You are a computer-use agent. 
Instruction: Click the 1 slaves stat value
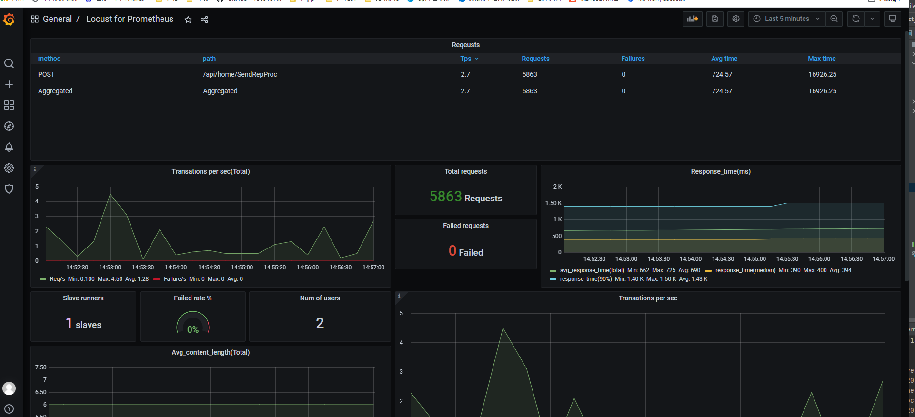click(83, 324)
